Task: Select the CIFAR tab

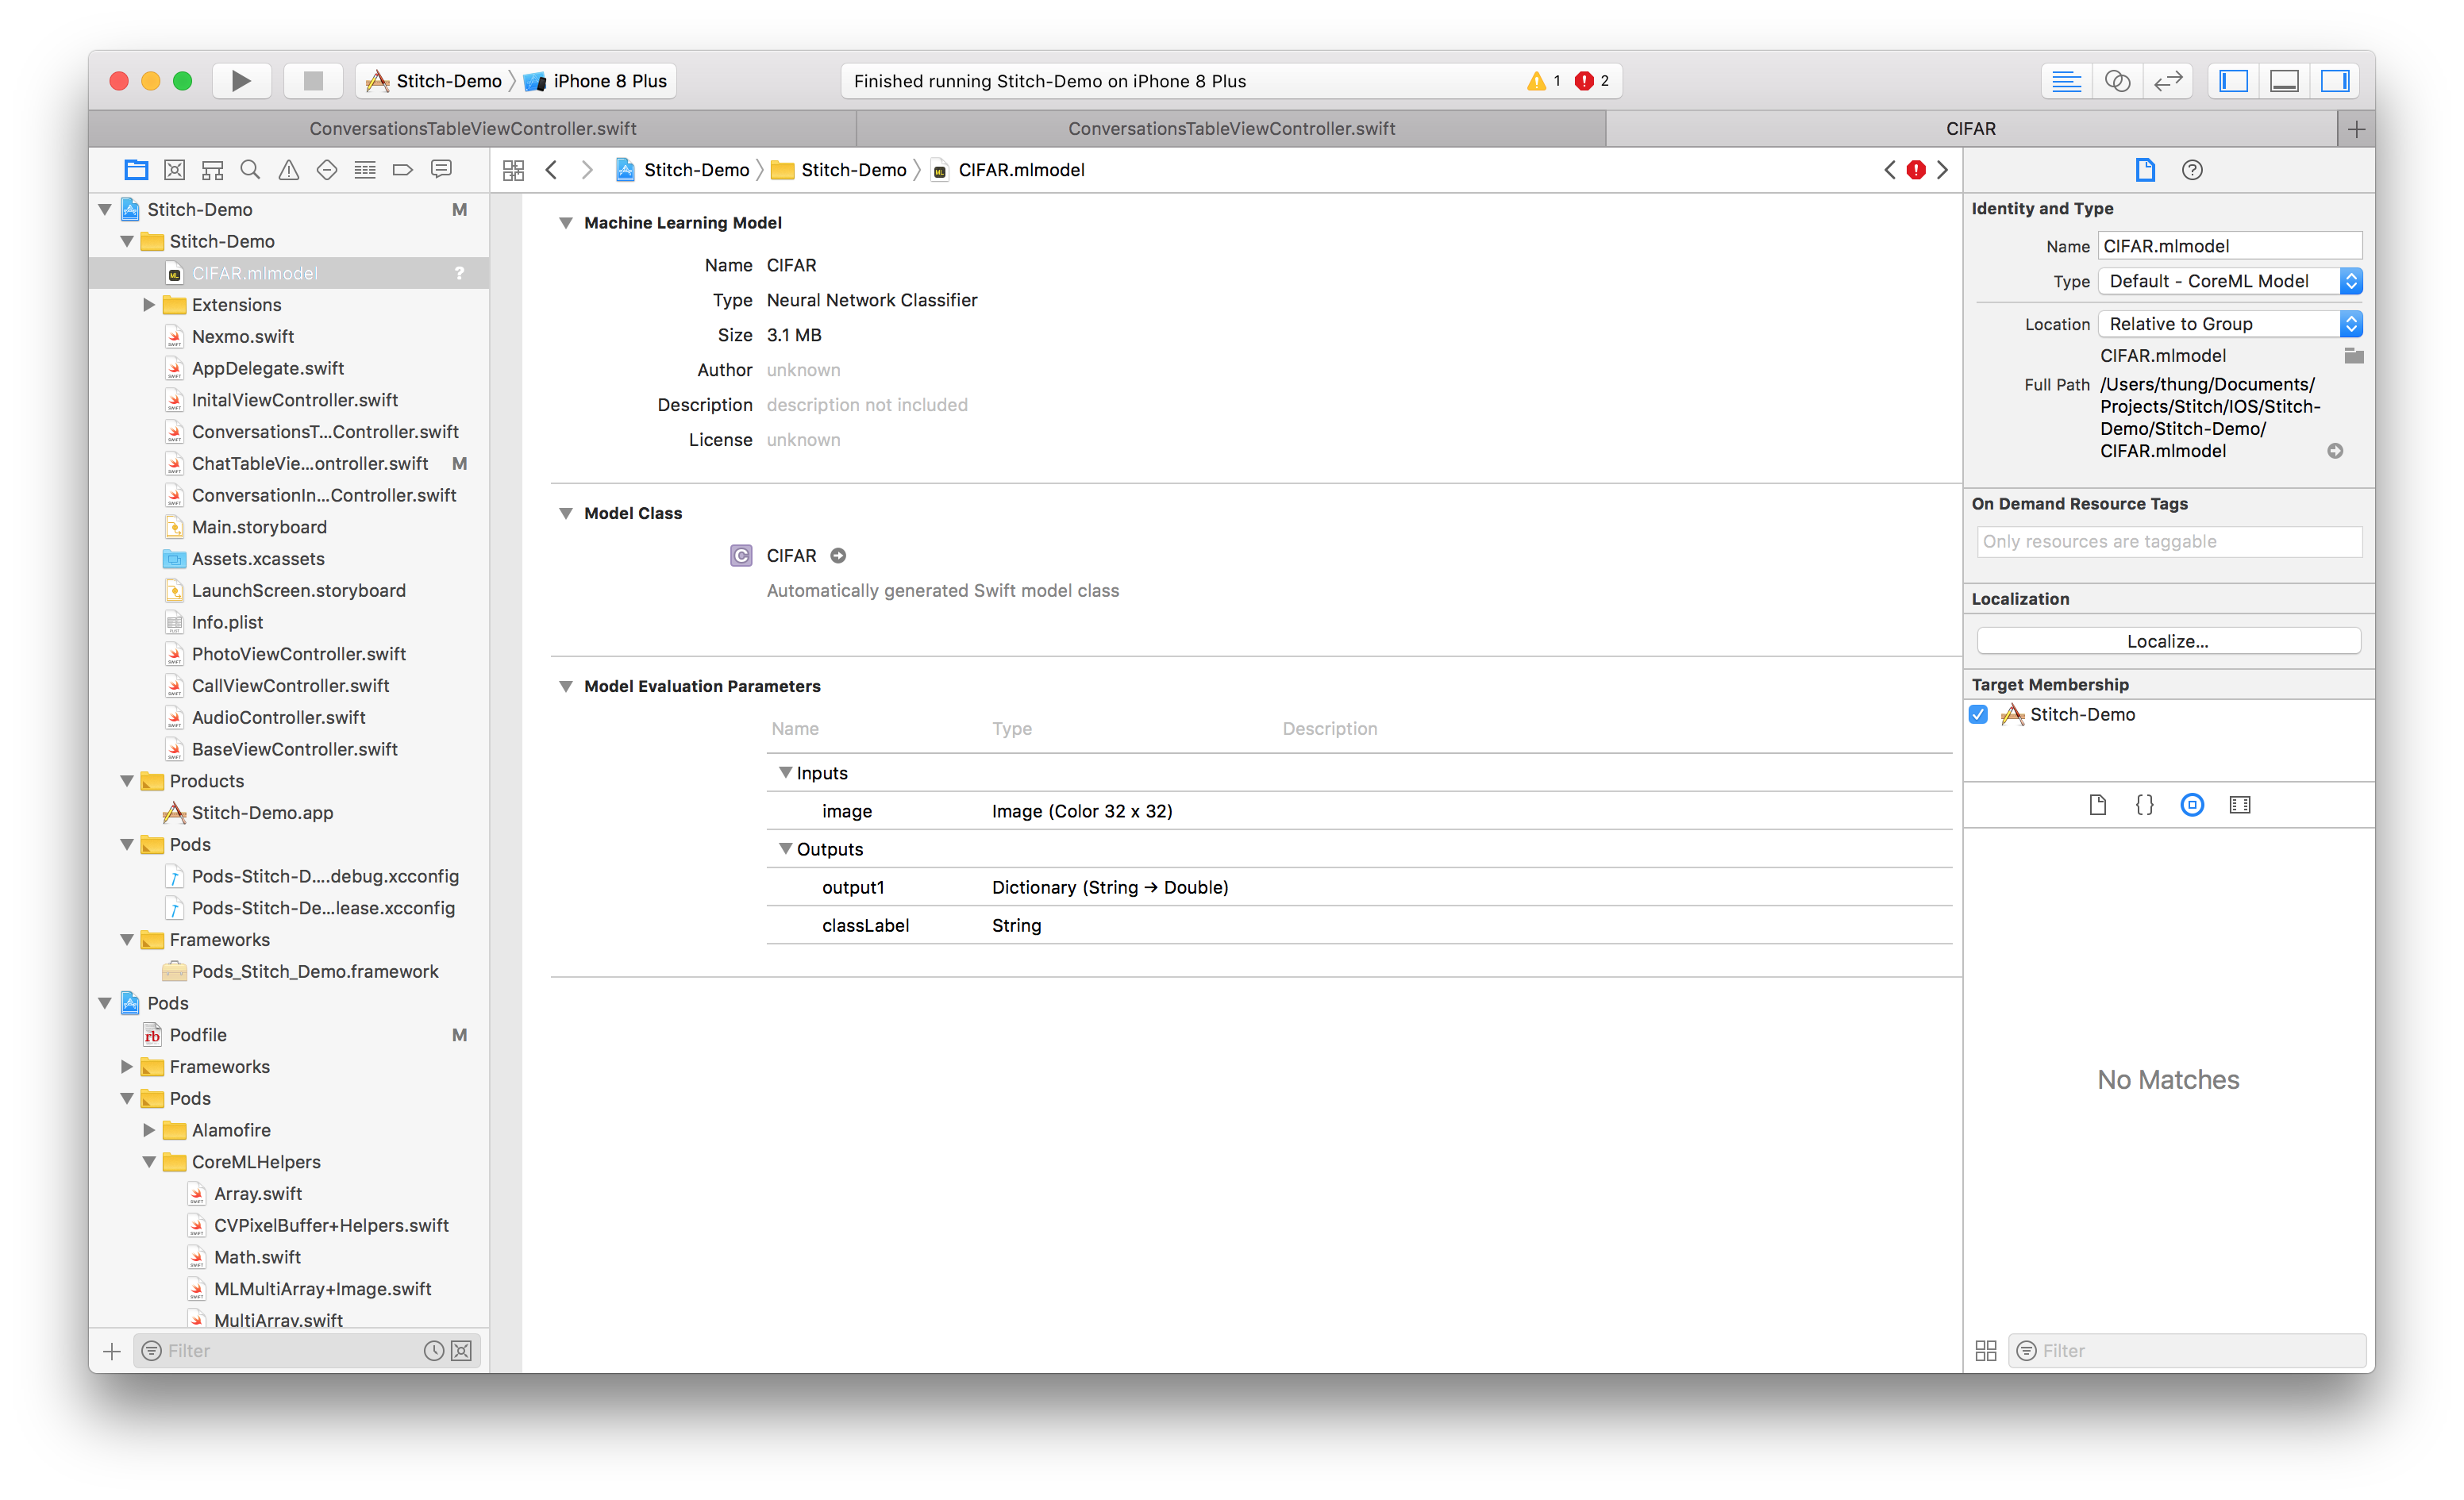Action: (1971, 128)
